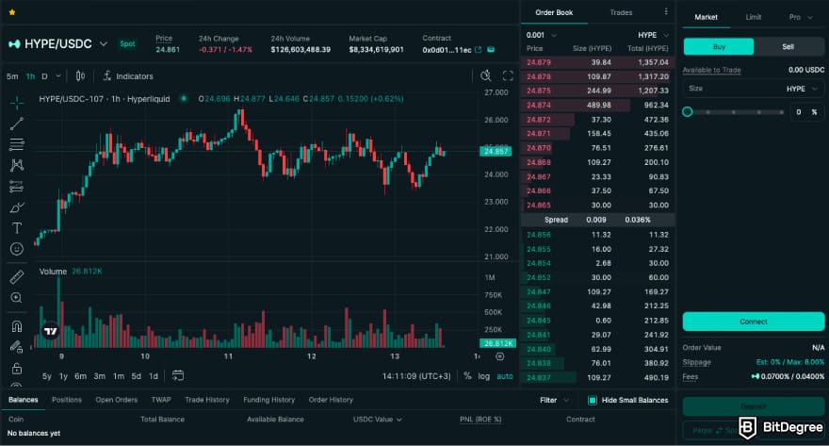Switch to the Order Book tab
Screen dimensions: 829x446
coord(554,12)
